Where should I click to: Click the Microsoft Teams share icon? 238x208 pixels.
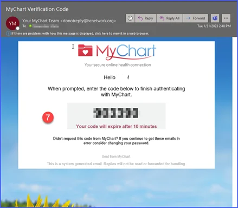tap(215, 18)
